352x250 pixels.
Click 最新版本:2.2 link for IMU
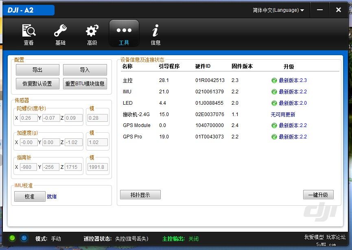click(293, 92)
